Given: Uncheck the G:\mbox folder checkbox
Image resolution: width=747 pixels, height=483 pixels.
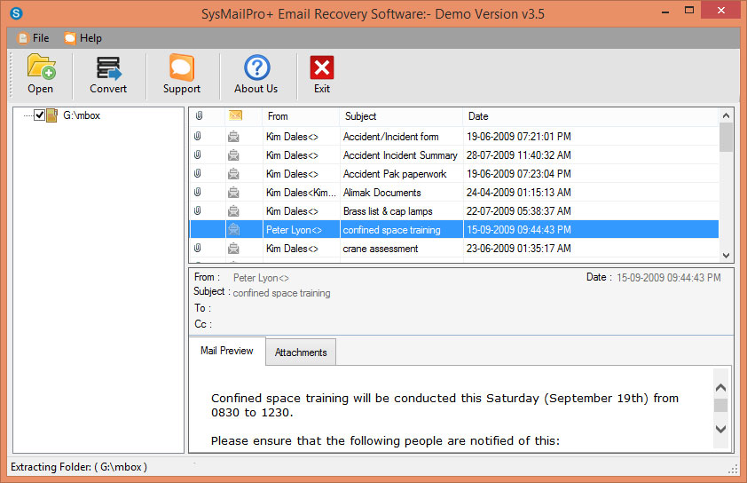Looking at the screenshot, I should click(40, 115).
